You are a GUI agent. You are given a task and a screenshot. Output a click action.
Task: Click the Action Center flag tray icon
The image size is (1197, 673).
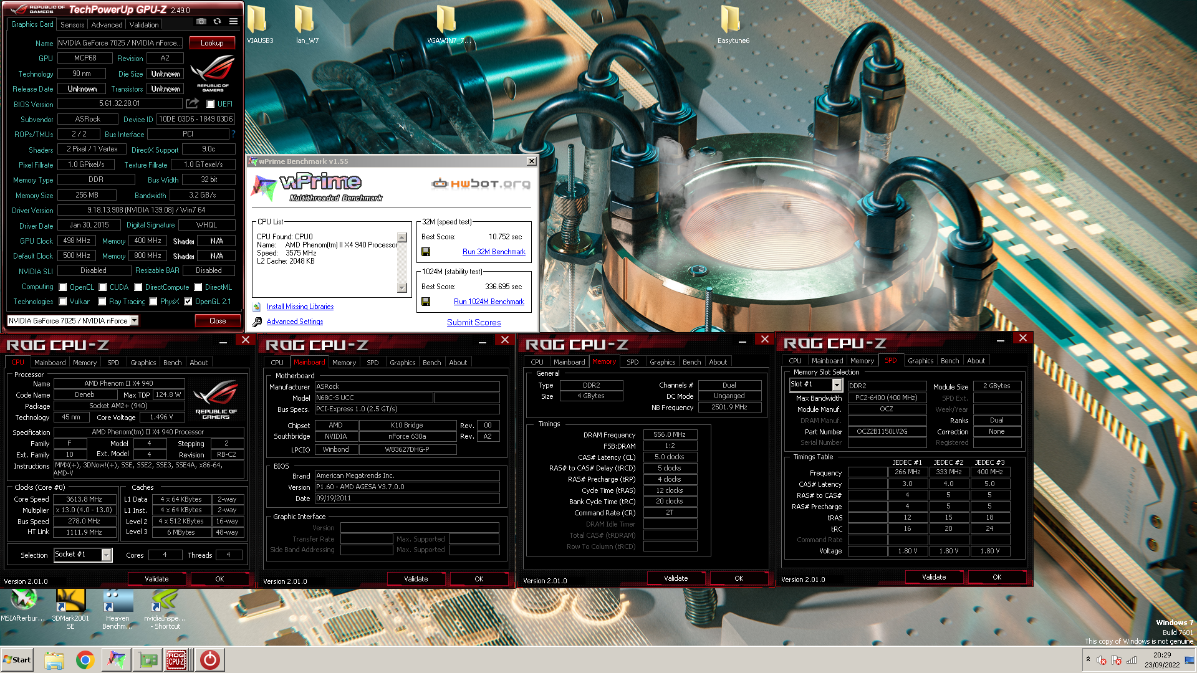click(x=1117, y=660)
